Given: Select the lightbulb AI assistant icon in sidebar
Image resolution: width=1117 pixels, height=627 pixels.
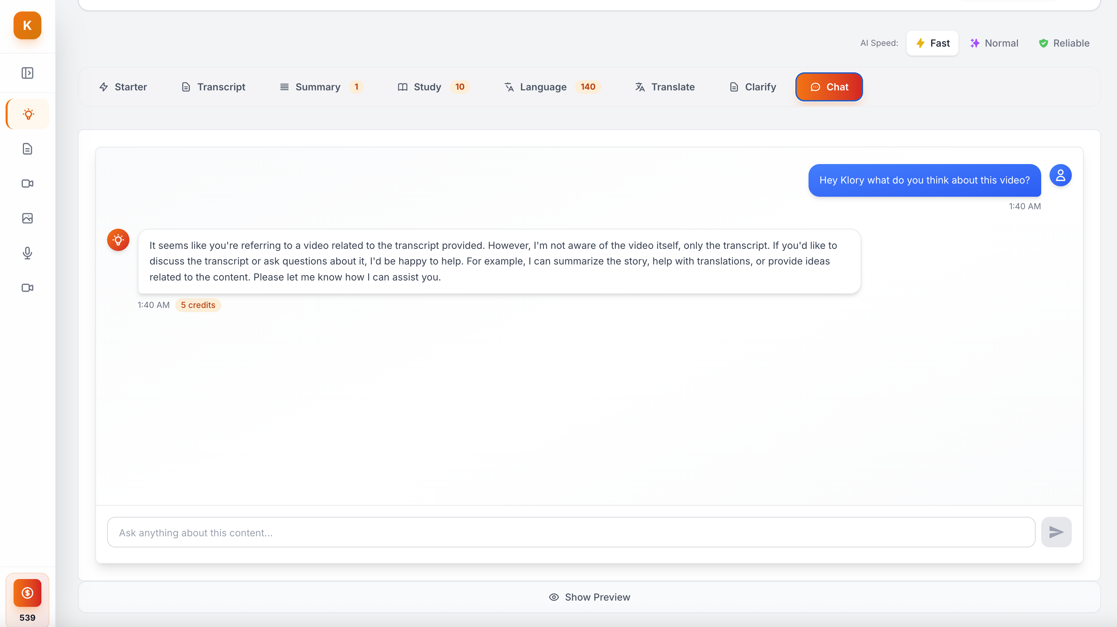Looking at the screenshot, I should click(x=27, y=114).
